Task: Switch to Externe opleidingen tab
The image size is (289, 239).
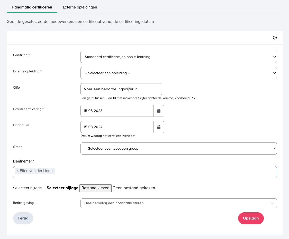Action: click(80, 7)
